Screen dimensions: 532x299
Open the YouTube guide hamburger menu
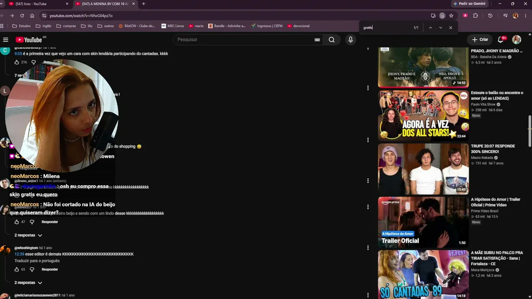coord(5,40)
